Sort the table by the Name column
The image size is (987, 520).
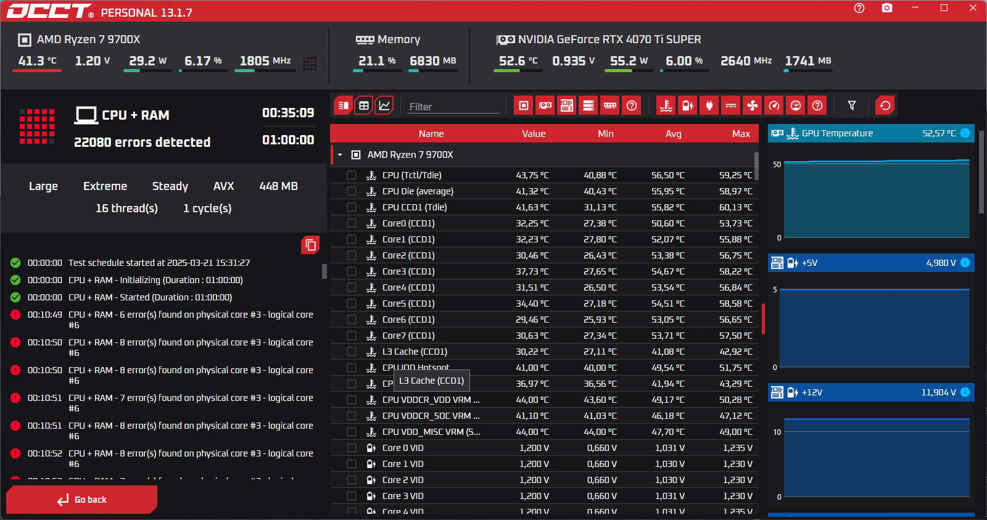[431, 134]
